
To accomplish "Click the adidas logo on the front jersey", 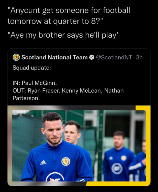I will tap(43, 162).
